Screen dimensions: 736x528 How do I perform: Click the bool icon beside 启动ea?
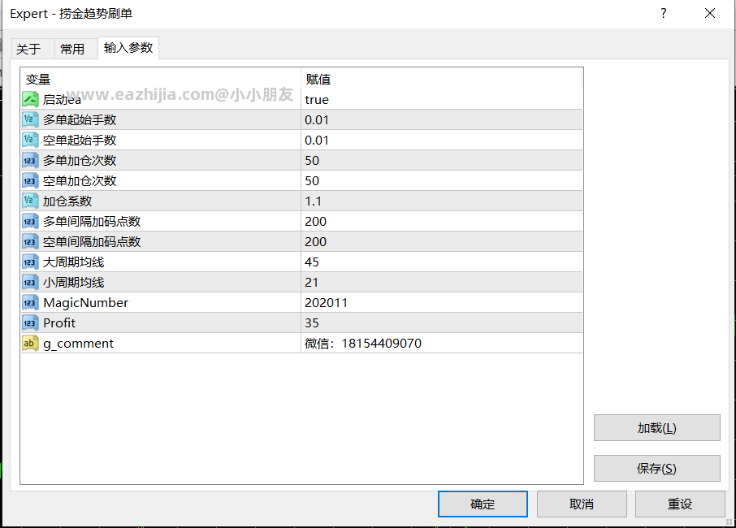click(30, 99)
